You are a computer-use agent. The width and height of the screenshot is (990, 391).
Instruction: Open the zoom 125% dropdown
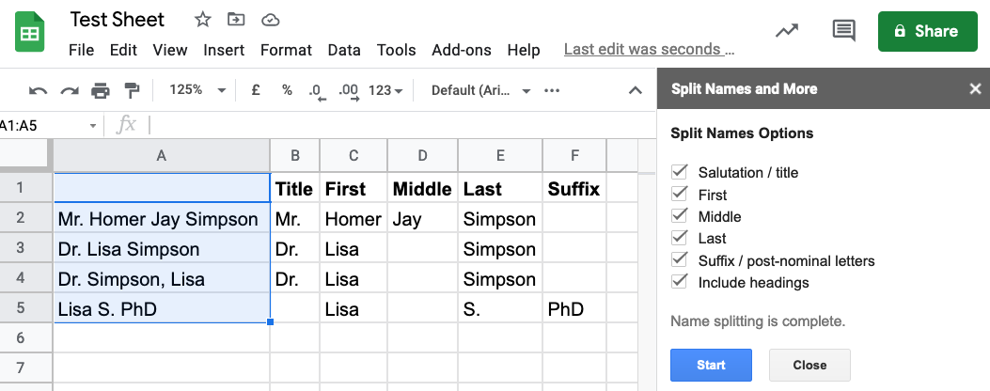[196, 90]
